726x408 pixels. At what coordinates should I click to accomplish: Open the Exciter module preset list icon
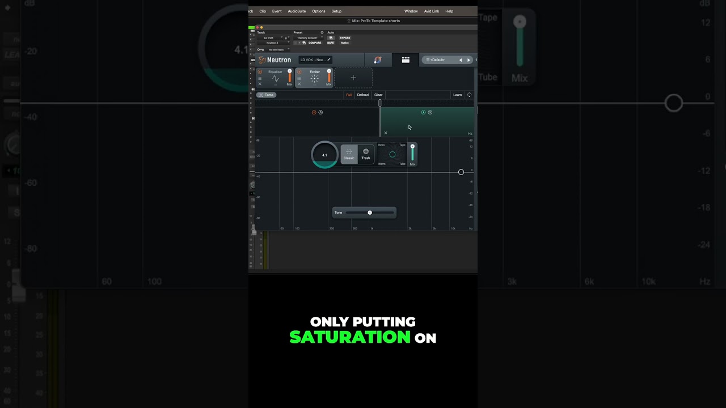(x=299, y=78)
